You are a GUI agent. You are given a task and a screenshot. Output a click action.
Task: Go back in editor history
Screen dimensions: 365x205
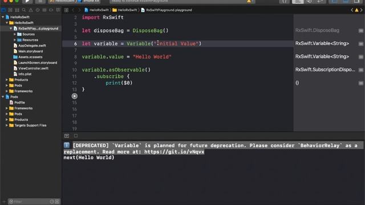pos(73,10)
